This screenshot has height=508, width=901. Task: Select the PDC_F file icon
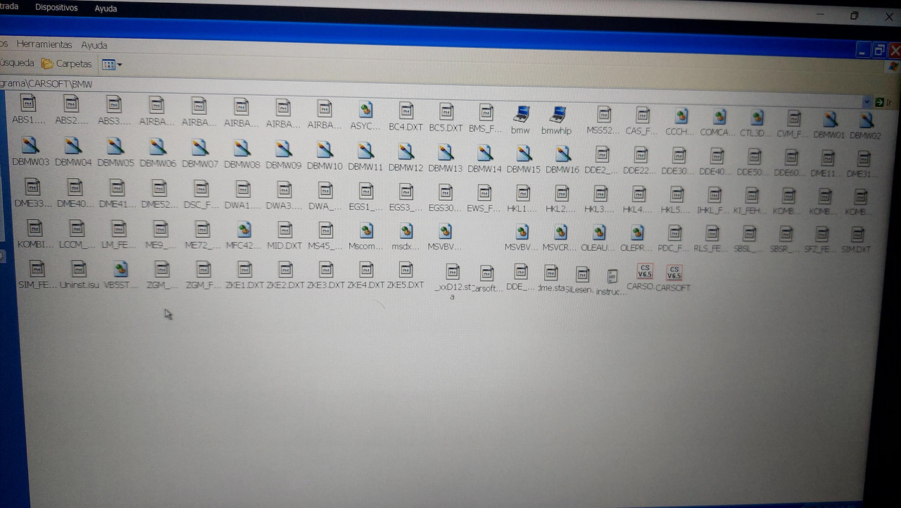674,233
